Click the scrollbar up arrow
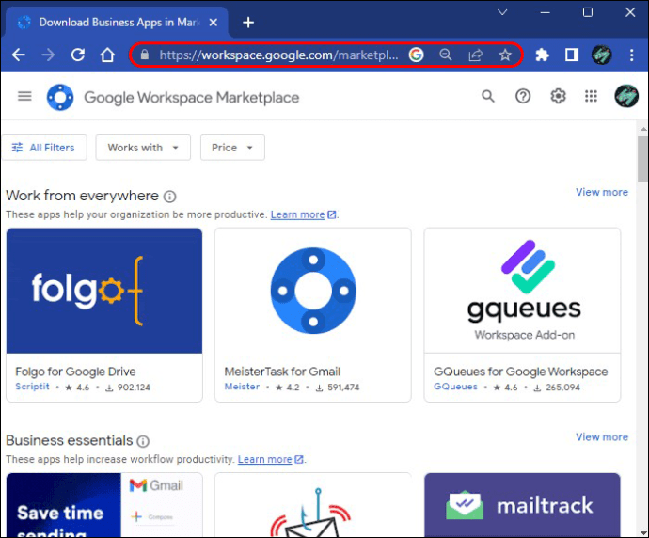Image resolution: width=649 pixels, height=538 pixels. pos(642,129)
